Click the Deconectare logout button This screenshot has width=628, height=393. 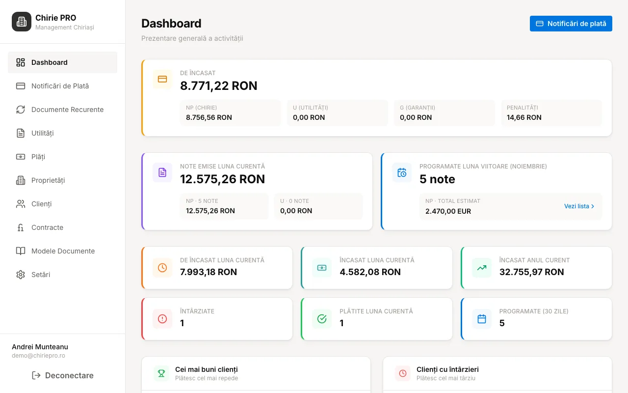tap(62, 375)
